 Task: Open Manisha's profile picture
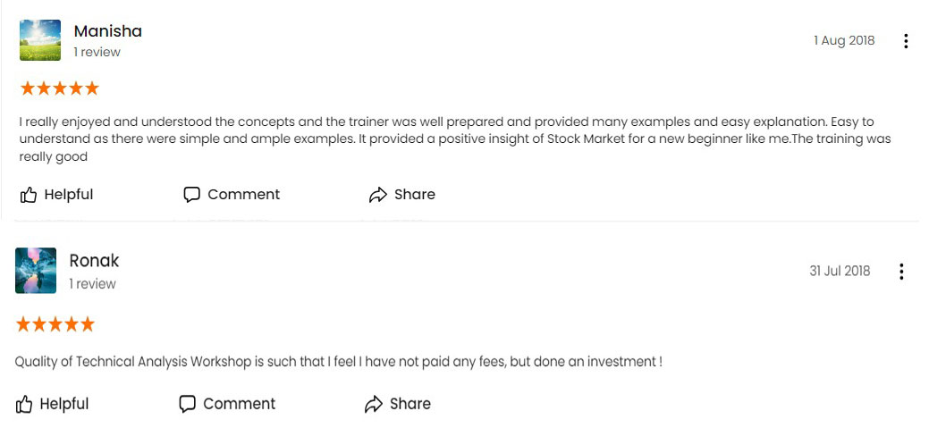click(x=40, y=39)
